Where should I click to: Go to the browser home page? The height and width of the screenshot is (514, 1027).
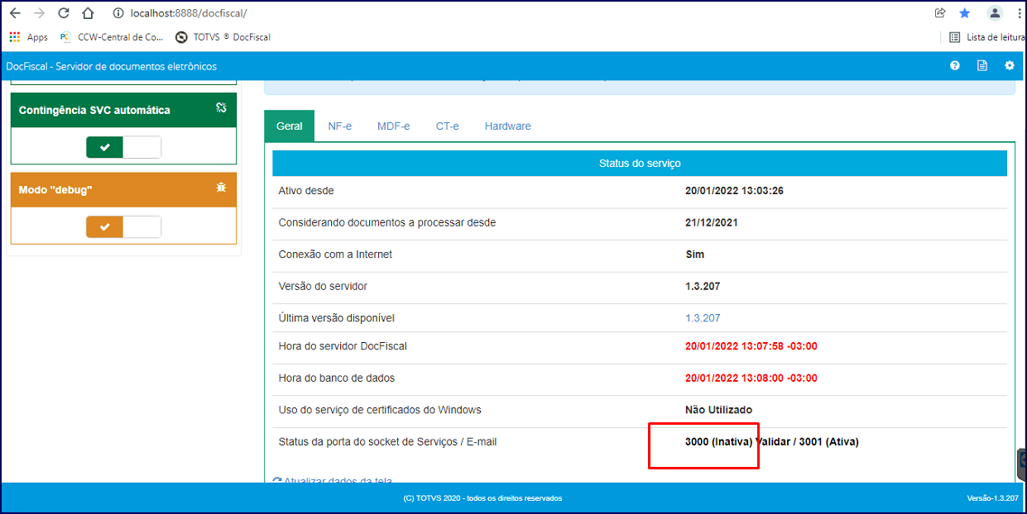(88, 13)
